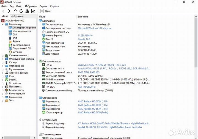The height and width of the screenshot is (139, 198).
Task: Open the line graph toolbar icon
Action: 33,11
